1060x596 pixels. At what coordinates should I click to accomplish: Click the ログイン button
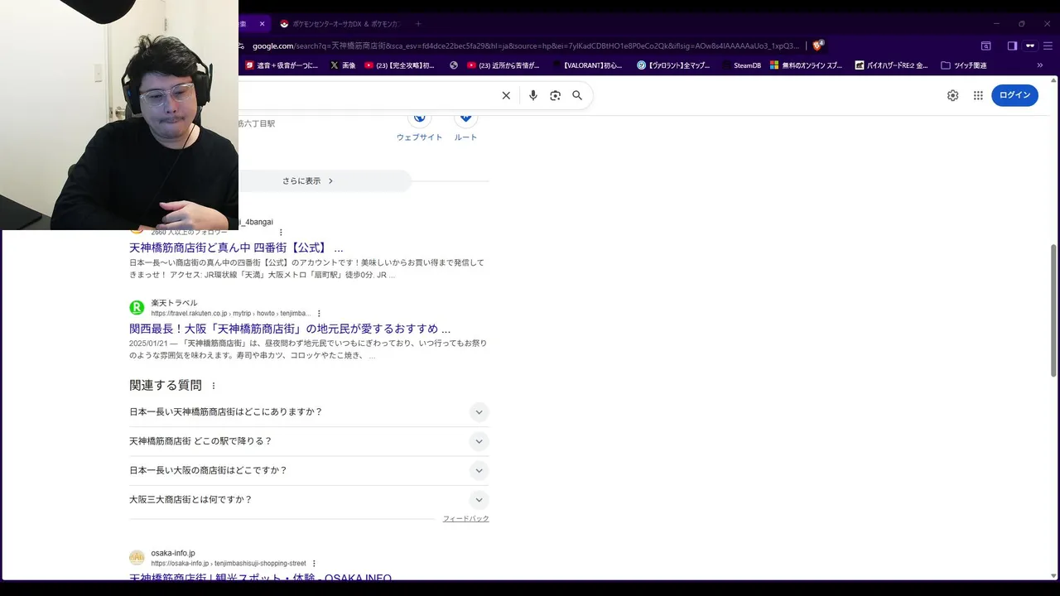point(1014,95)
